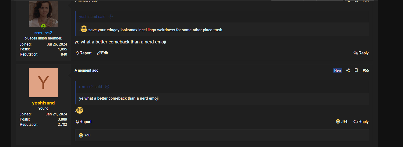Jump to yoshisand's quoted post via the arrow icon

pos(111,17)
